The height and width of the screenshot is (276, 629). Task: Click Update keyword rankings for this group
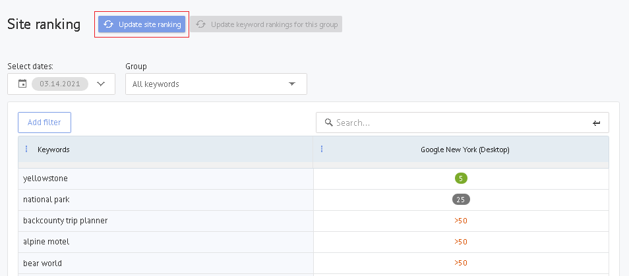(x=274, y=24)
